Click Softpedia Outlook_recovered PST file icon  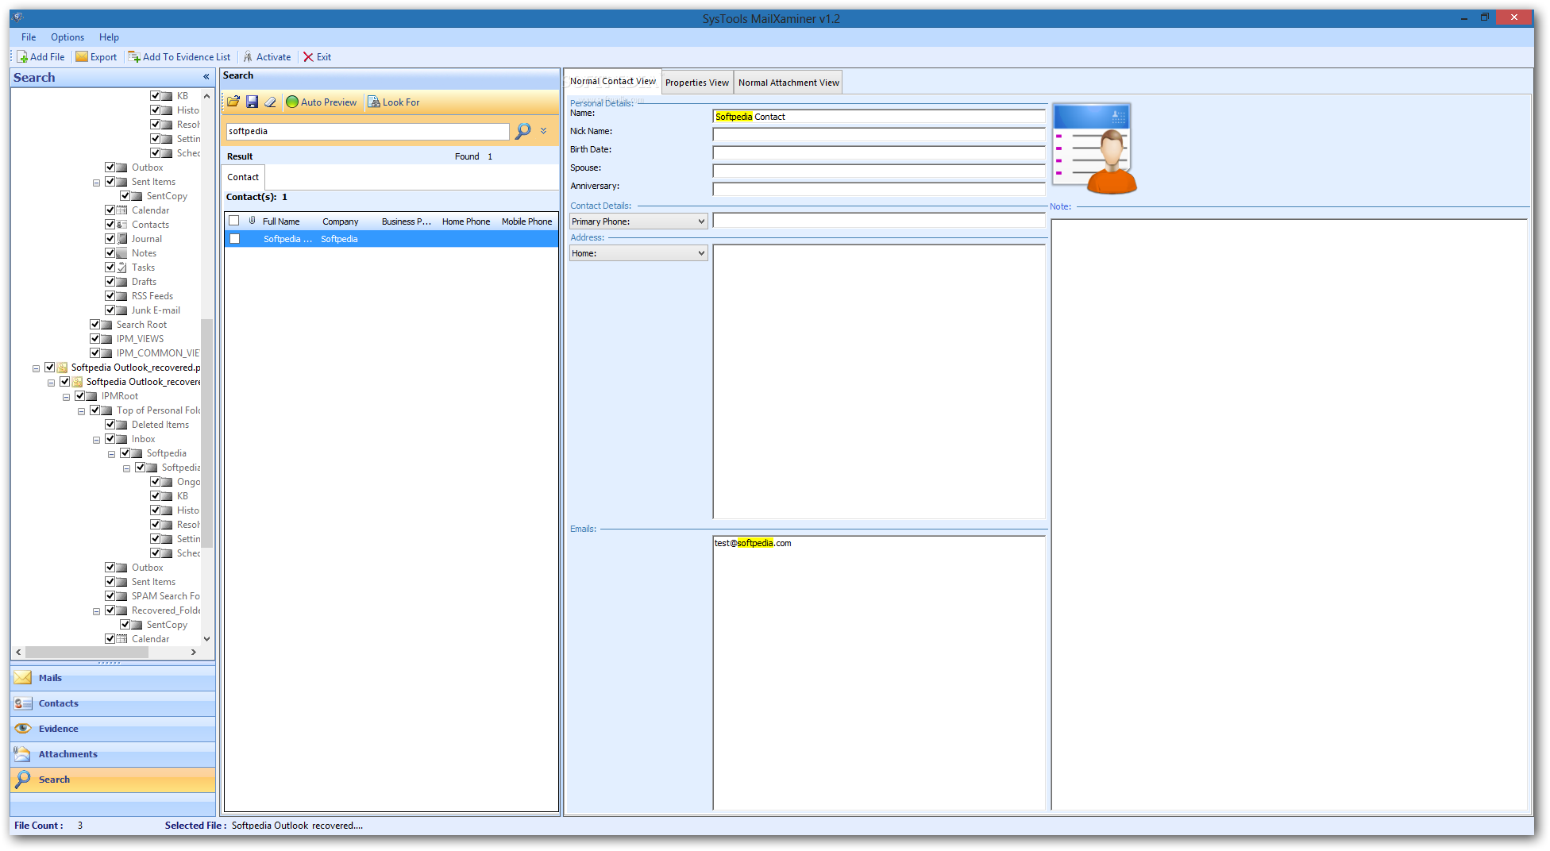tap(62, 368)
